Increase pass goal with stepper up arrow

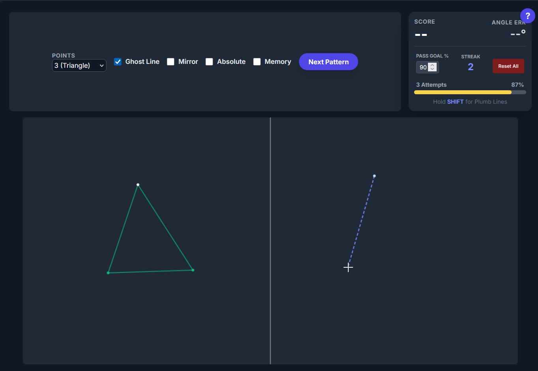433,65
